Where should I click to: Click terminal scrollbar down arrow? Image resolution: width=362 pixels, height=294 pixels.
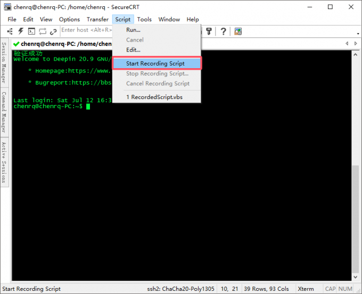(x=355, y=277)
